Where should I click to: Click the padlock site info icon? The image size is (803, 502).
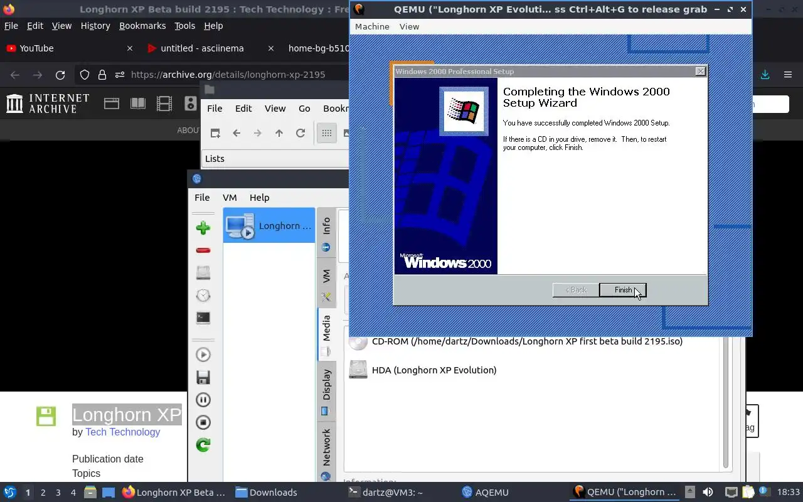[102, 75]
